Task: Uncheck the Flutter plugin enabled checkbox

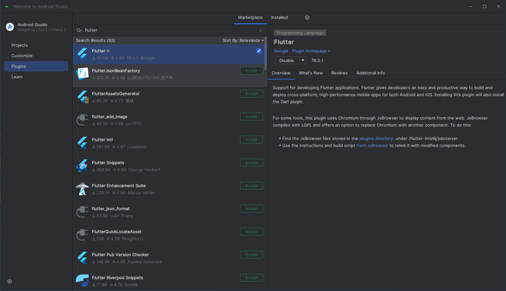Action: pyautogui.click(x=259, y=51)
